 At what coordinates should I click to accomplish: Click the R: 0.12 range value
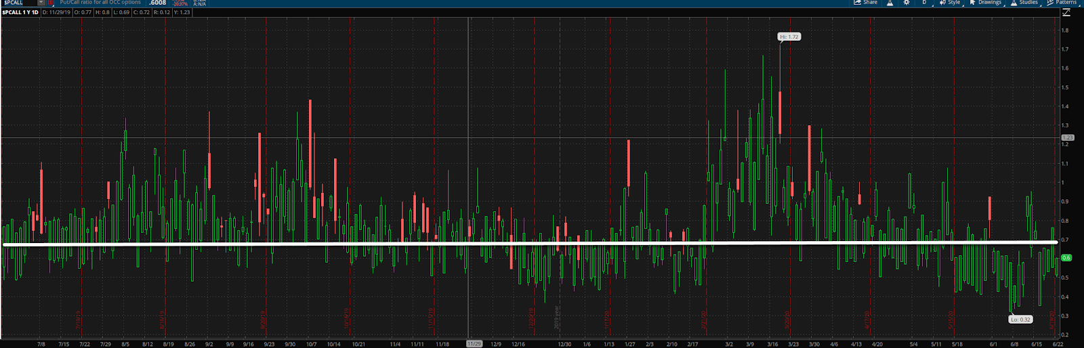point(162,12)
